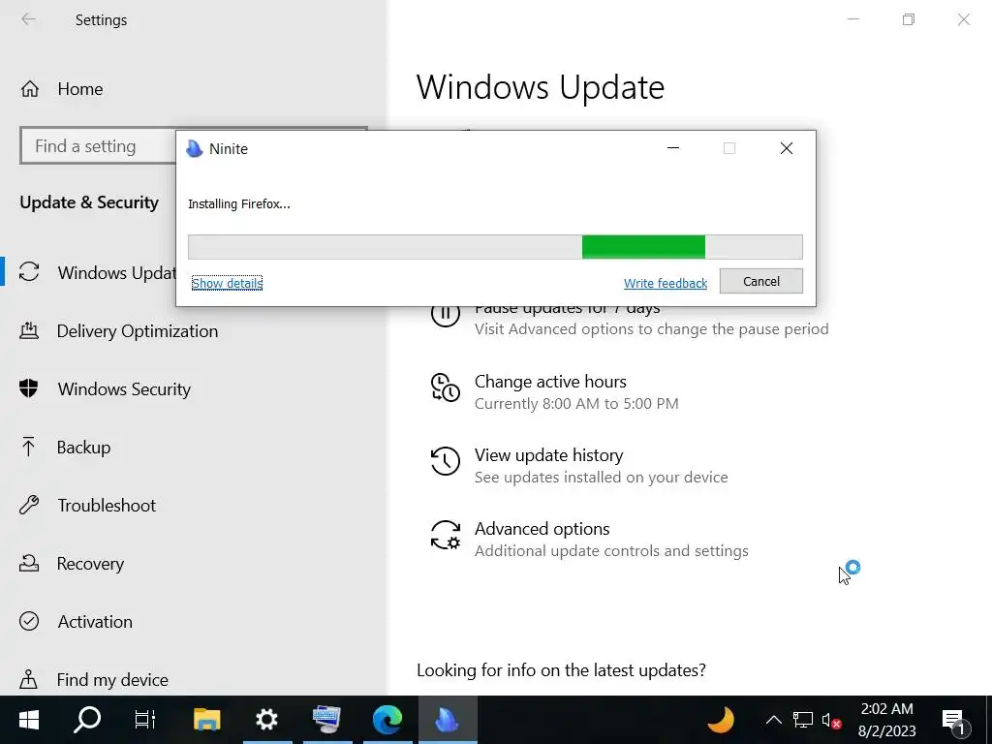
Task: Open the clock showing 2:02 AM
Action: [x=887, y=720]
